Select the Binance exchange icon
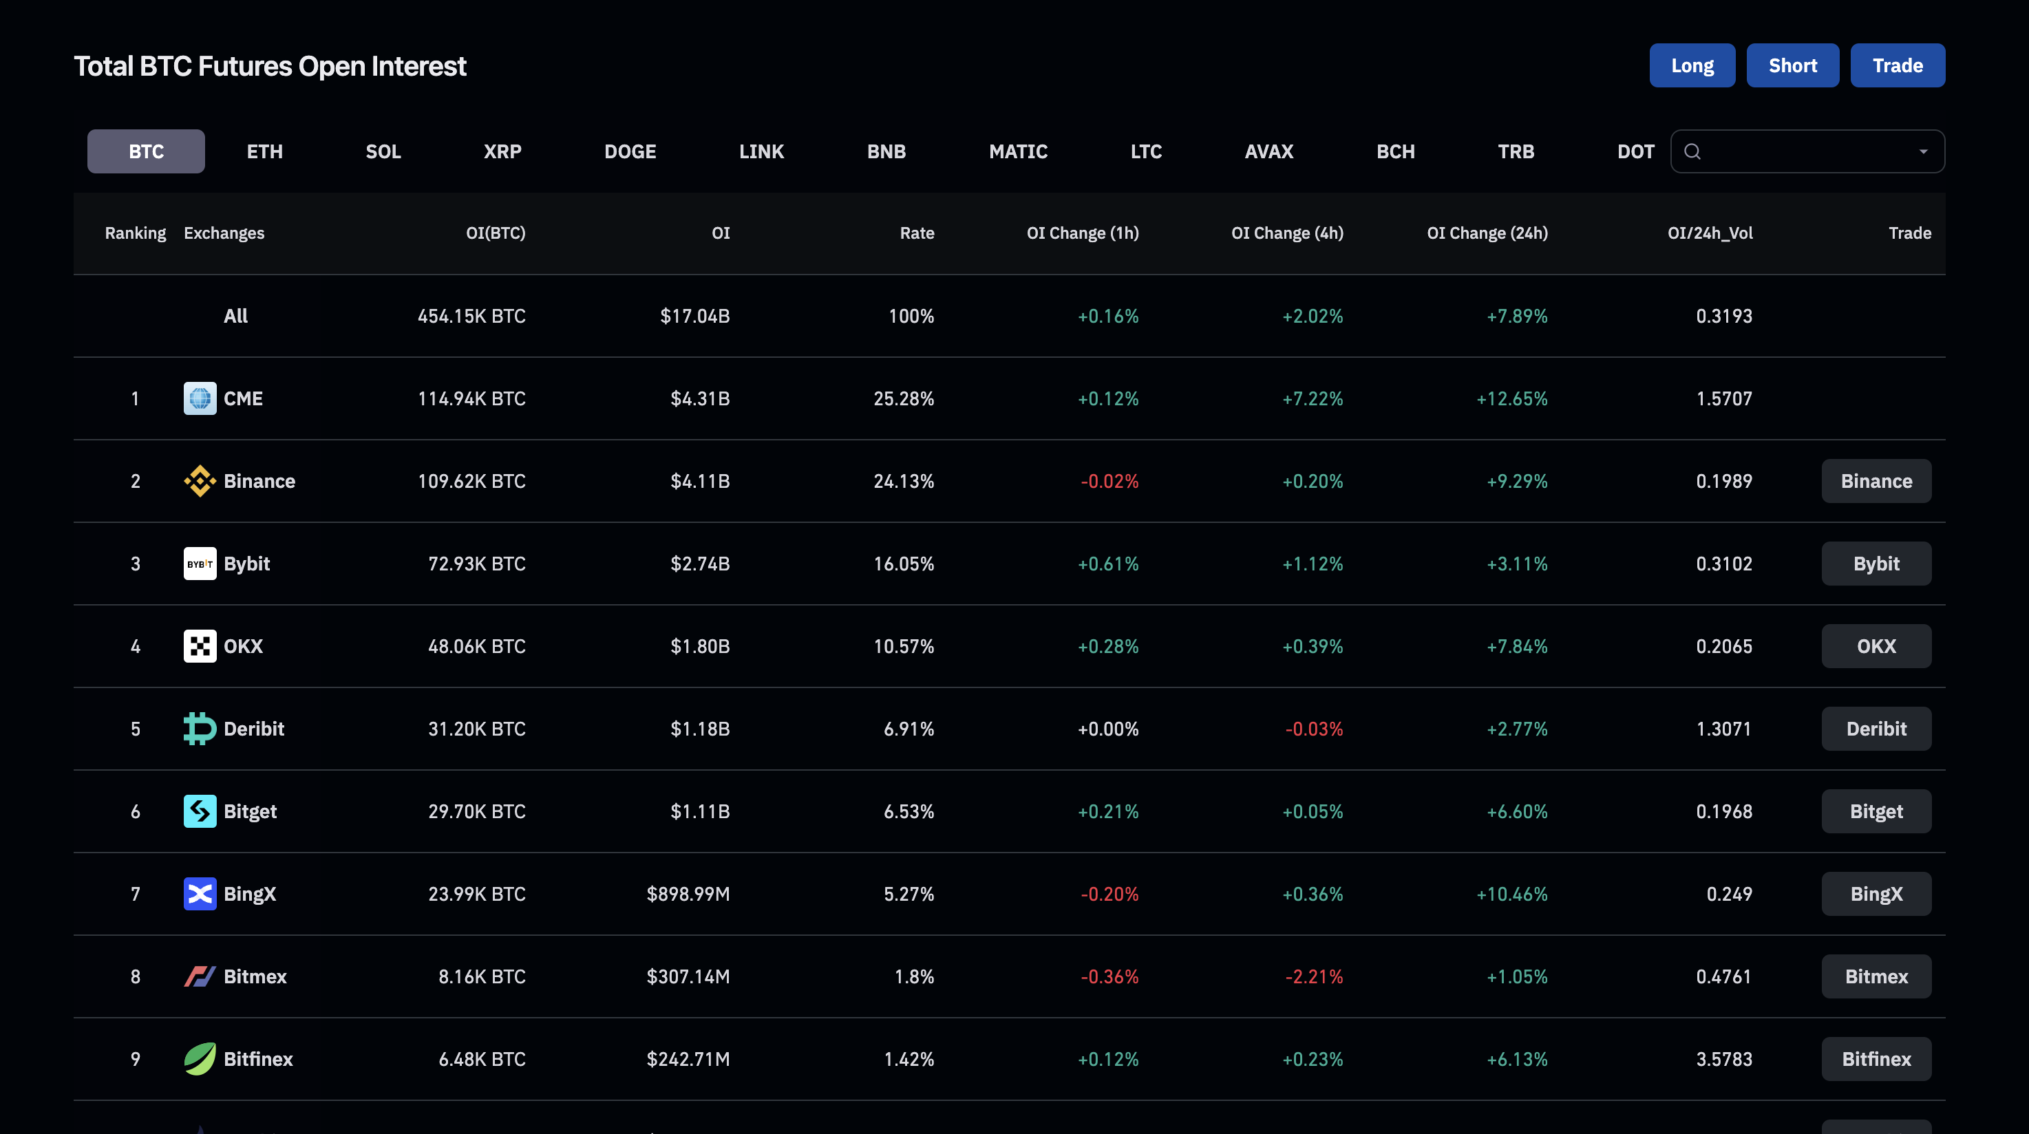 [x=200, y=480]
